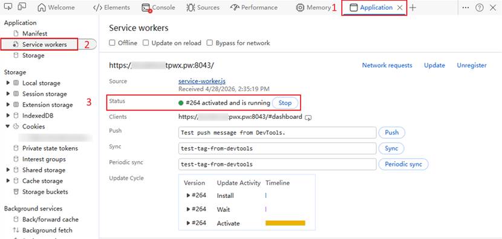This screenshot has height=239, width=502.
Task: Enable Bypass for network checkbox
Action: click(x=210, y=43)
